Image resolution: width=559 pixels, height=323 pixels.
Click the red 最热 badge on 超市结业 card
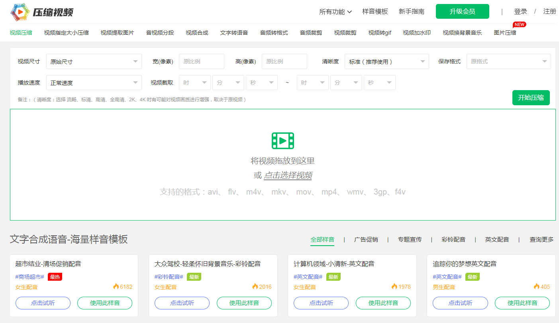point(55,276)
